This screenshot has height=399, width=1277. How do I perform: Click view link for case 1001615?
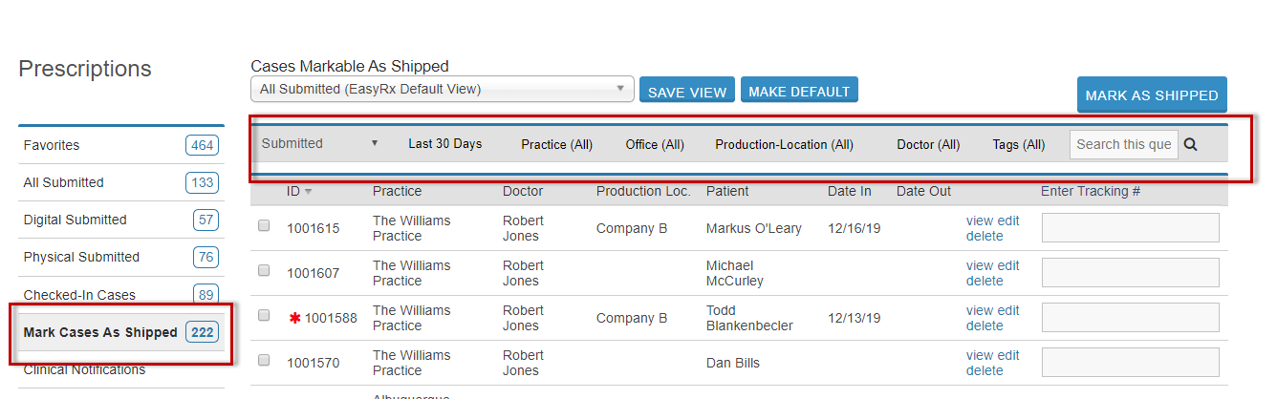pos(980,220)
